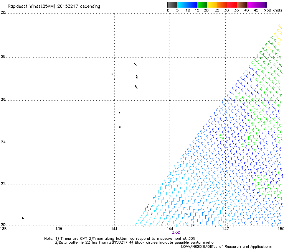Click the island outline near 141E 25N
284x249 pixels.
tap(120, 127)
